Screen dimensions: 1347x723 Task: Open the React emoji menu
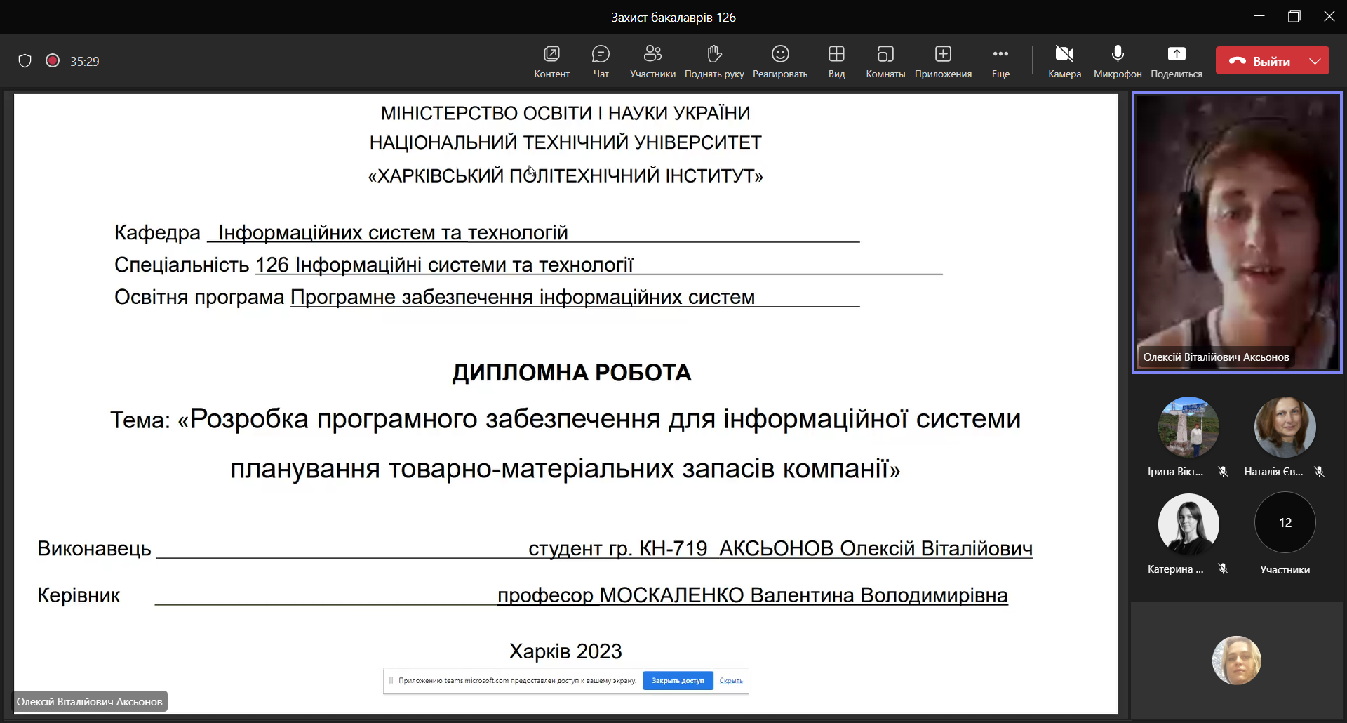pyautogui.click(x=779, y=61)
